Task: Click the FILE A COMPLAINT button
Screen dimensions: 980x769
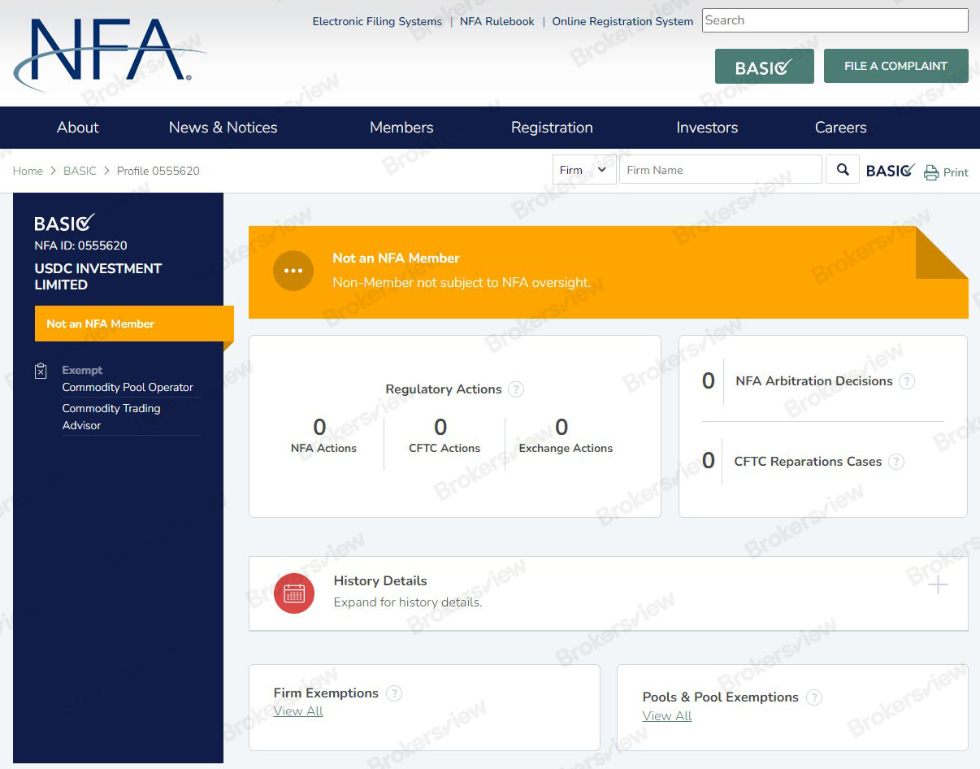Action: pyautogui.click(x=895, y=66)
